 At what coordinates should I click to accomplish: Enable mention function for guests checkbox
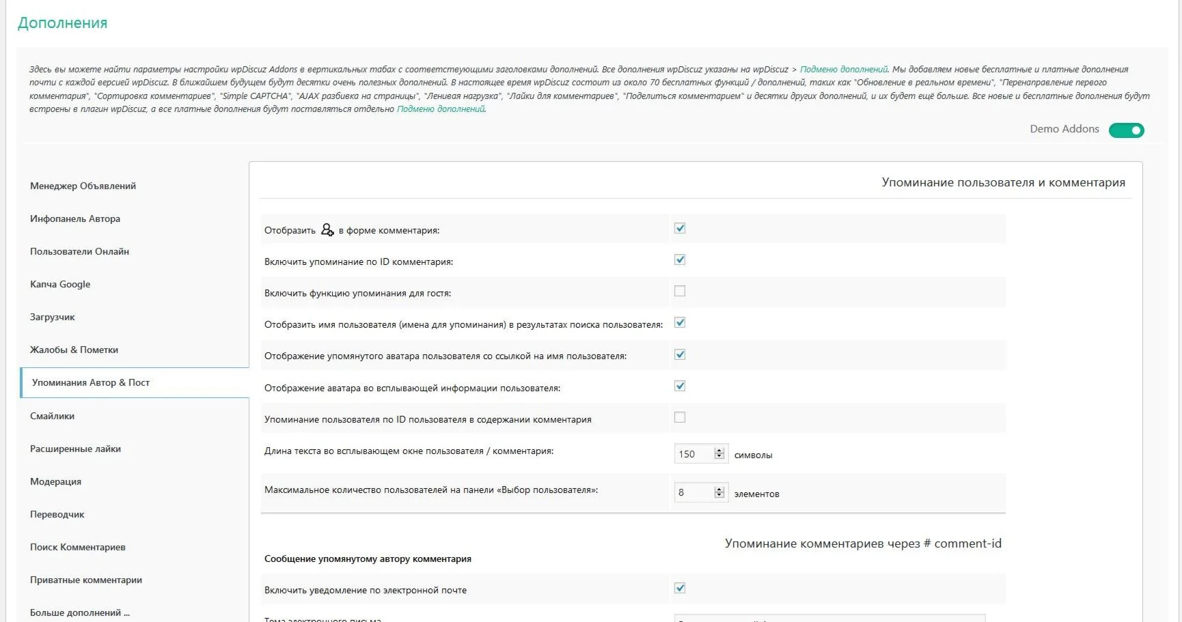point(680,291)
